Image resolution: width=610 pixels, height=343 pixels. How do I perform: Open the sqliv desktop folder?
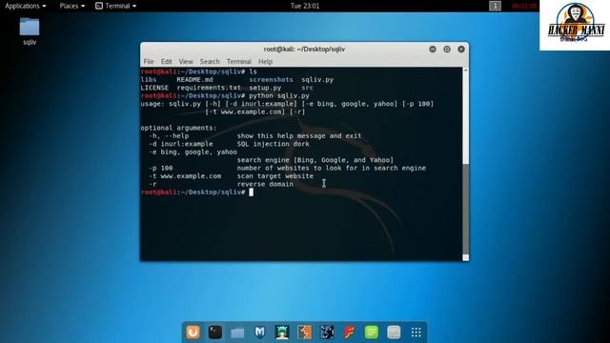point(30,31)
